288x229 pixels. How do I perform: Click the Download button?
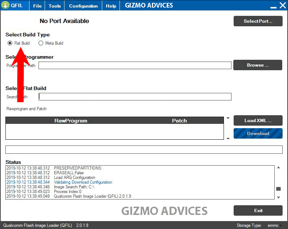tap(258, 134)
